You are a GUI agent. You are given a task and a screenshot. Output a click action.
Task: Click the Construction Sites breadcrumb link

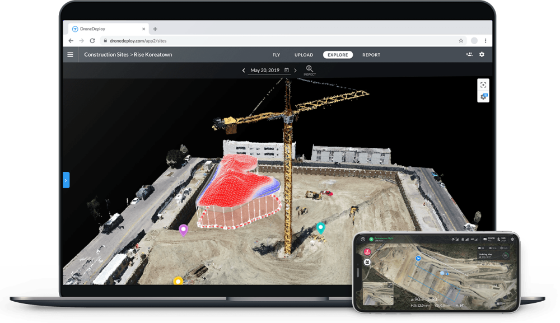point(106,55)
